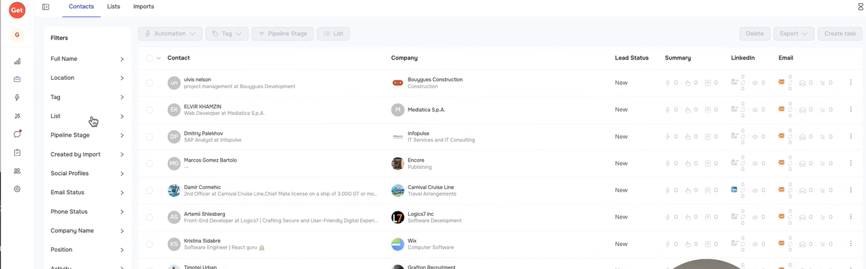866x269 pixels.
Task: Open the lightning bolt automation sidebar icon
Action: pyautogui.click(x=17, y=98)
